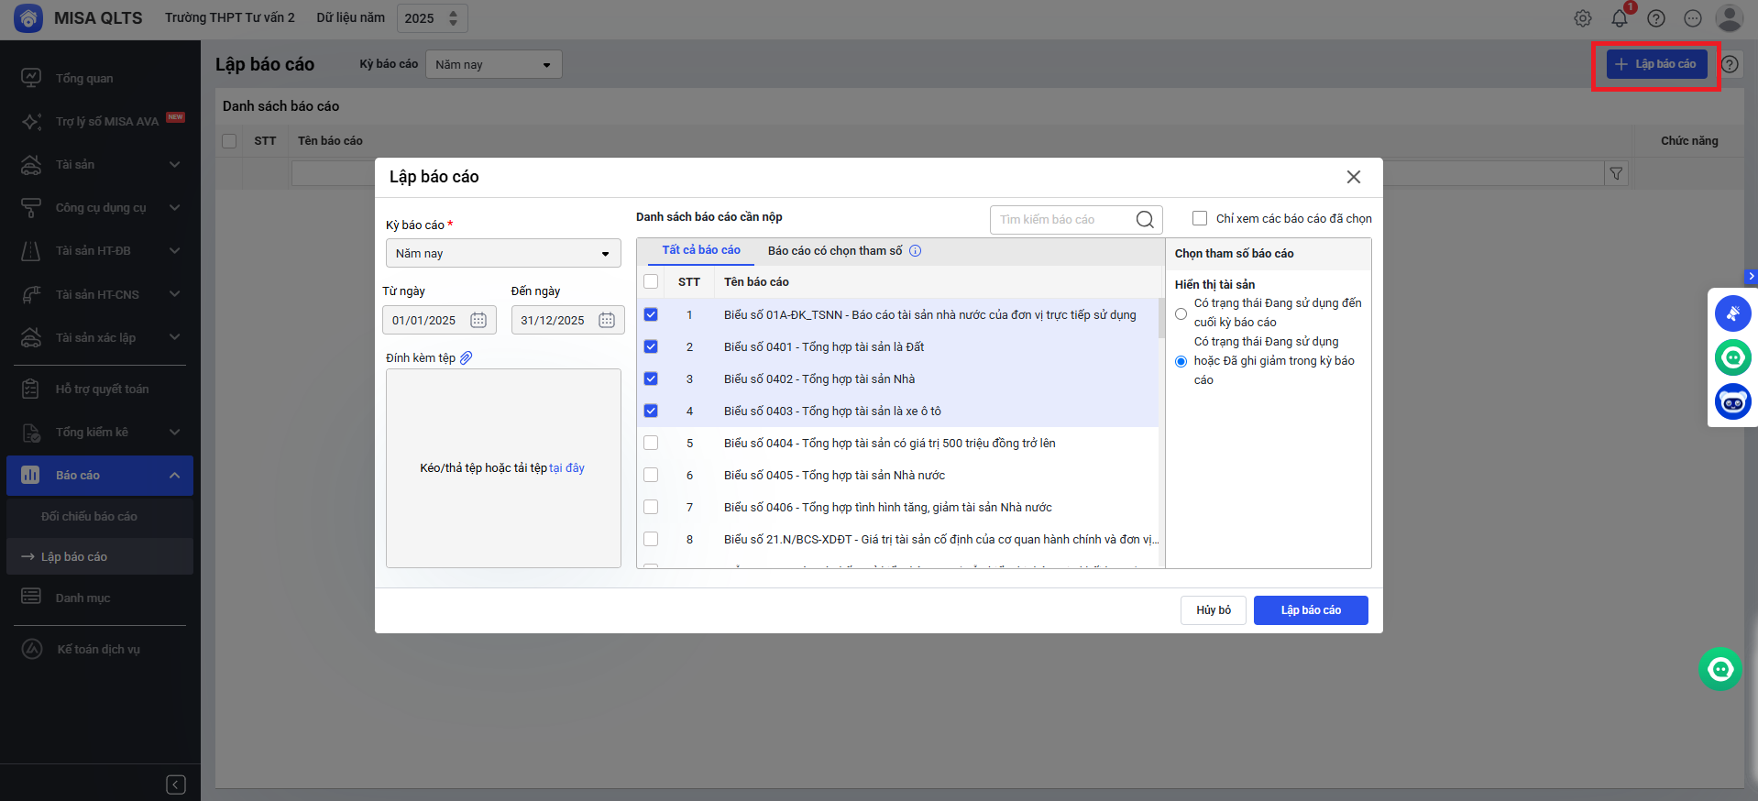Image resolution: width=1758 pixels, height=801 pixels.
Task: Open Đối chiếu báo cáo menu item
Action: pyautogui.click(x=89, y=516)
